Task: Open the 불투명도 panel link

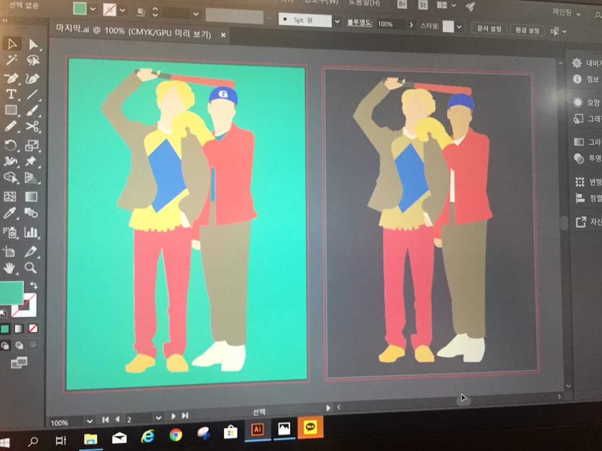Action: pyautogui.click(x=359, y=23)
